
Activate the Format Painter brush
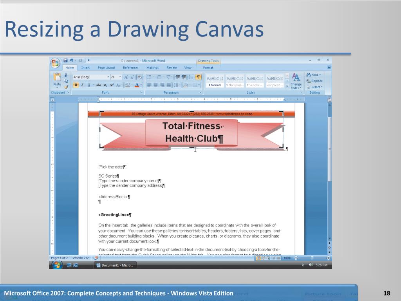[66, 87]
